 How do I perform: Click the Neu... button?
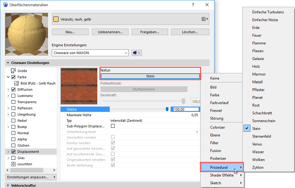[70, 32]
